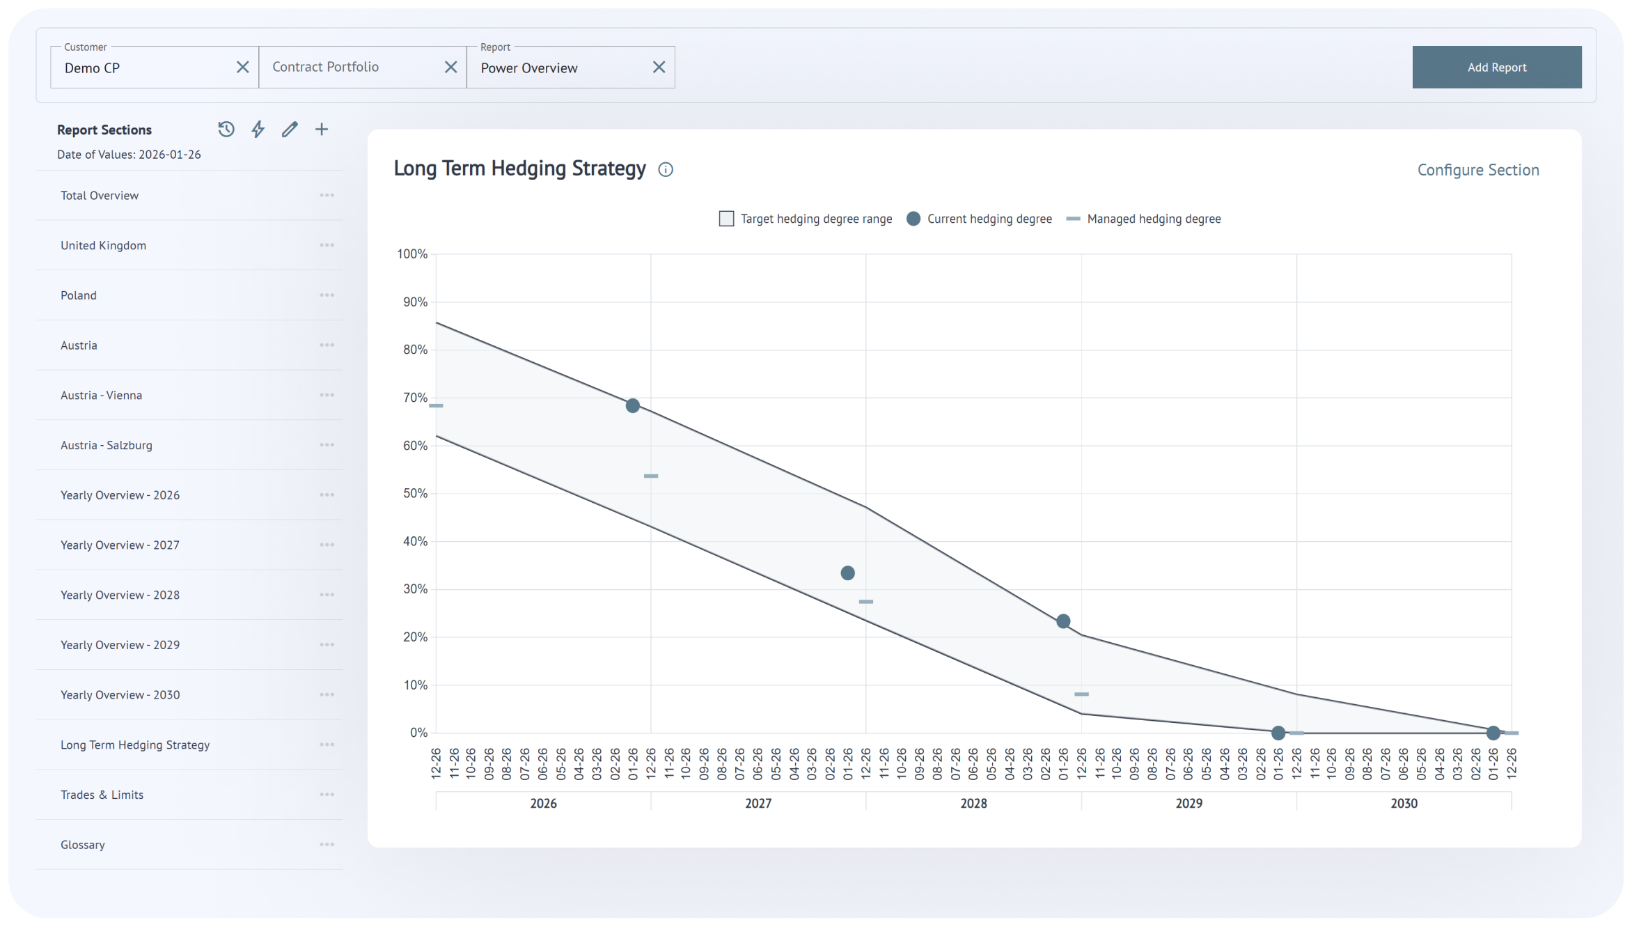This screenshot has height=927, width=1632.
Task: Click the history clock icon in Report Sections
Action: (x=226, y=130)
